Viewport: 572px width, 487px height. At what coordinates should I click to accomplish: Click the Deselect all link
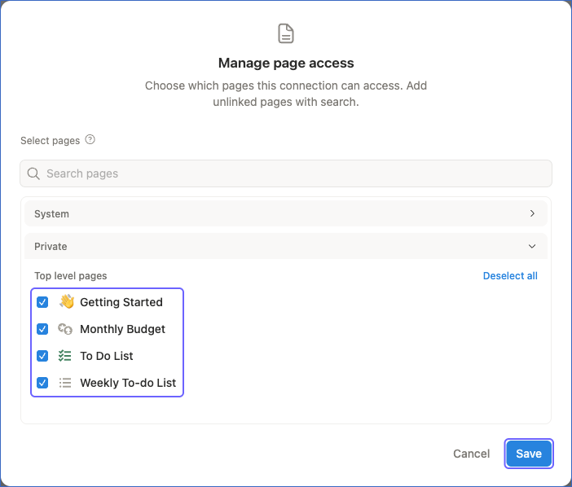(x=510, y=276)
